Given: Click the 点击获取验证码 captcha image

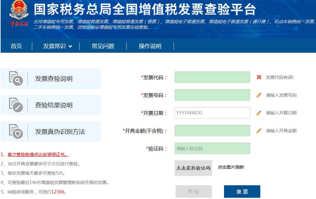Looking at the screenshot, I should tap(193, 167).
